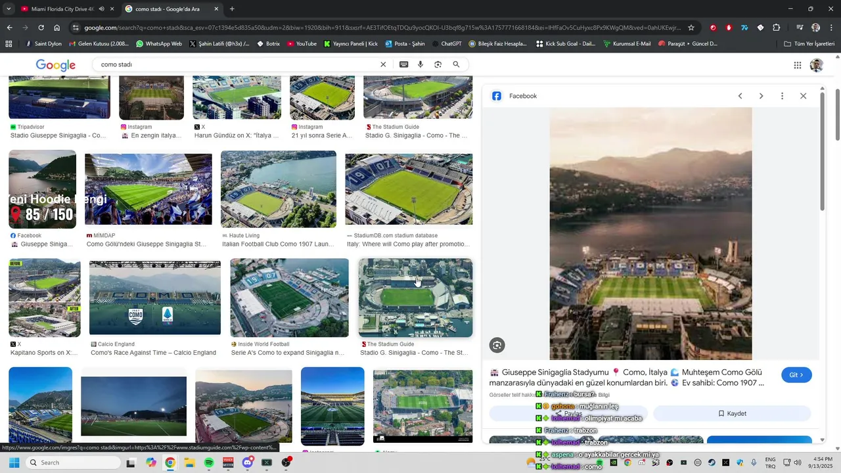Start voice search with the microphone icon
Image resolution: width=841 pixels, height=473 pixels.
[420, 64]
